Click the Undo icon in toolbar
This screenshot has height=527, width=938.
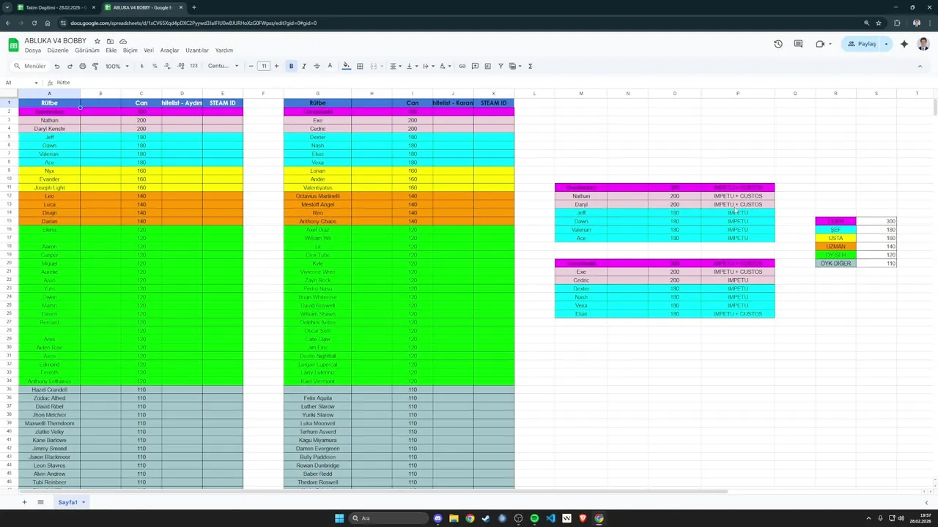[x=57, y=66]
